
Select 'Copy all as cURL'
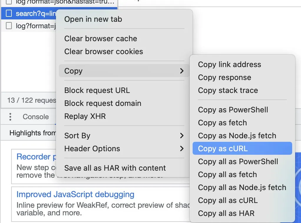tap(242, 200)
